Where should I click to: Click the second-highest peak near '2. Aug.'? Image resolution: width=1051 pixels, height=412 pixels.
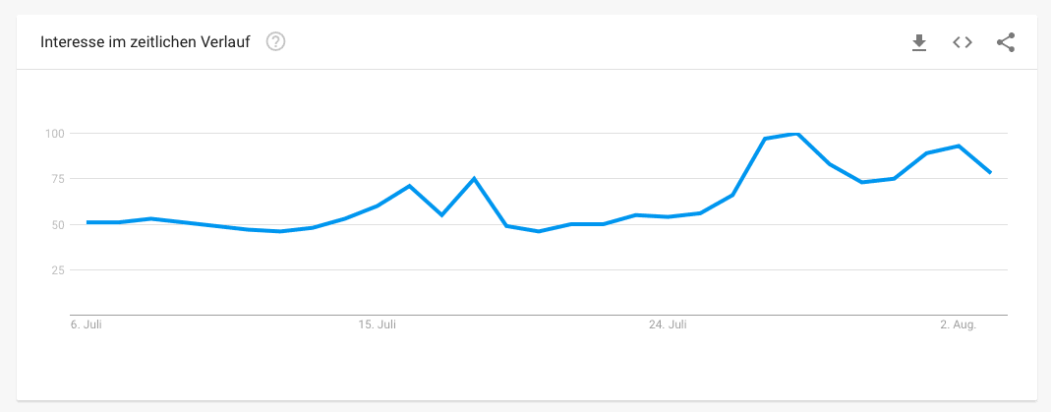point(959,146)
